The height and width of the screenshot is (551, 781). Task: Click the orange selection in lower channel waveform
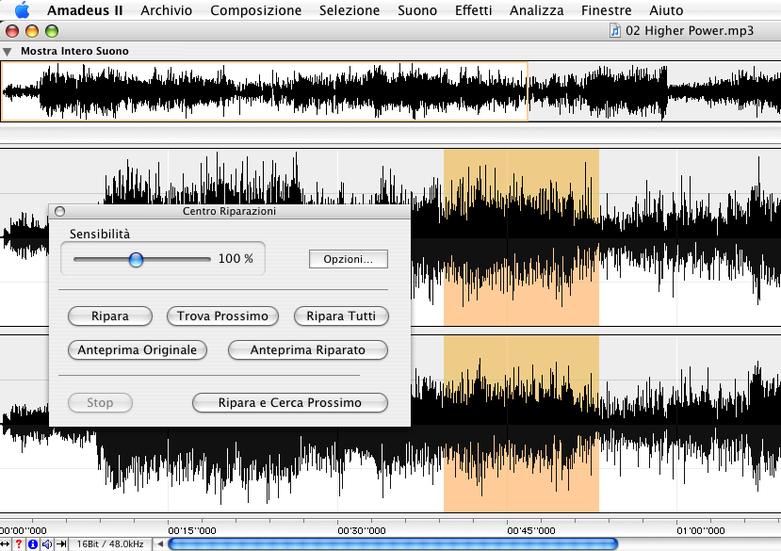click(521, 424)
